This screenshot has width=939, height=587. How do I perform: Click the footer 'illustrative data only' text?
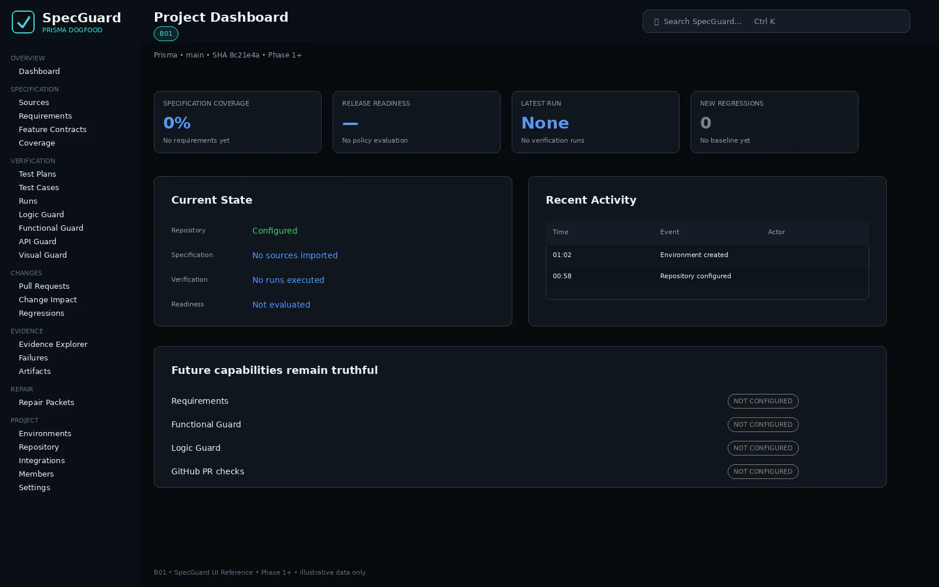pos(333,572)
